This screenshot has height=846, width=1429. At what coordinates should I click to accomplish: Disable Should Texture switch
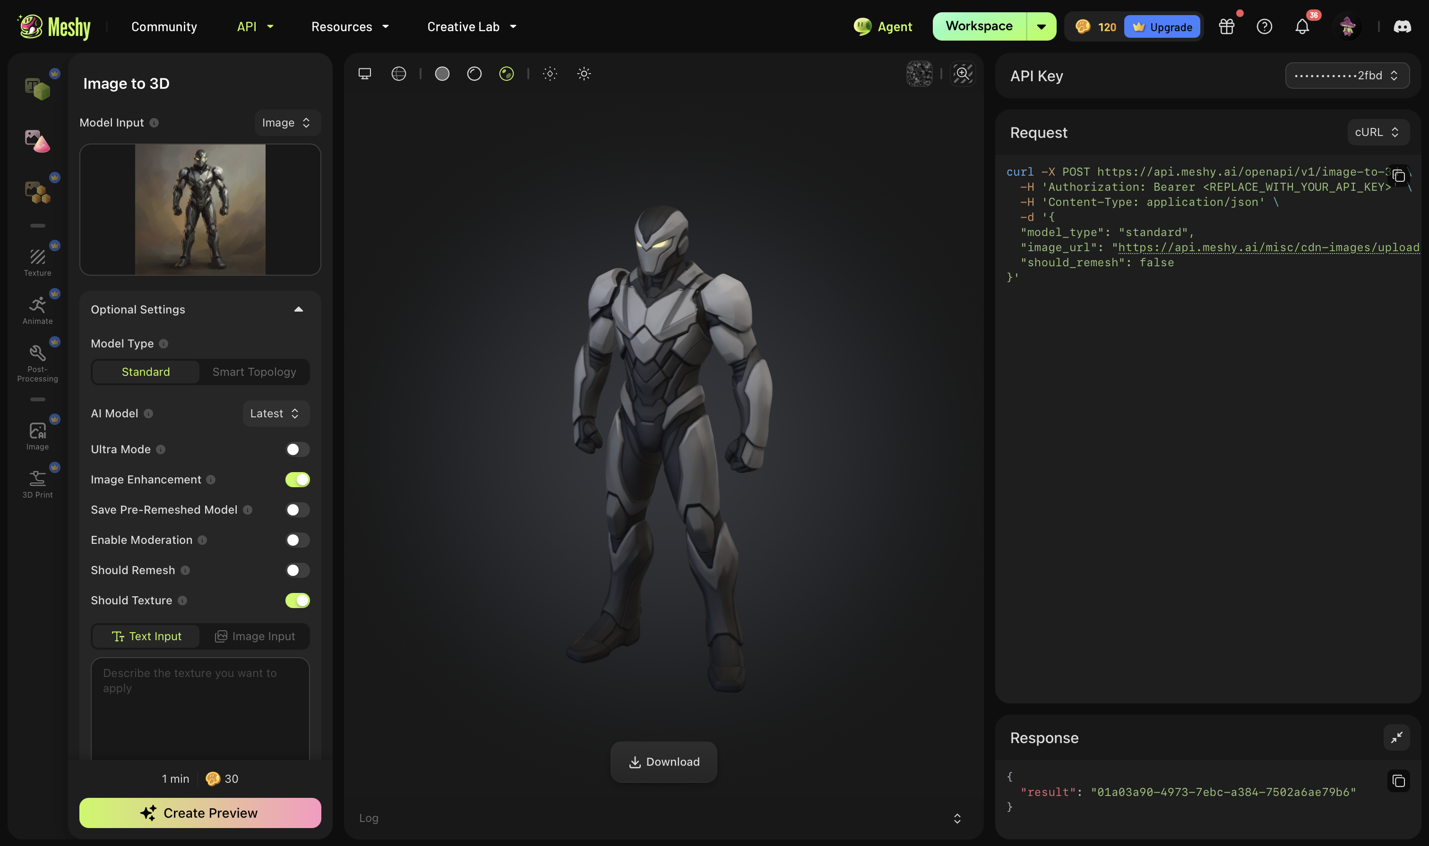(x=297, y=601)
